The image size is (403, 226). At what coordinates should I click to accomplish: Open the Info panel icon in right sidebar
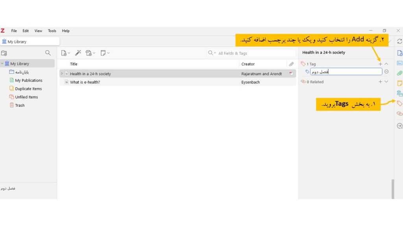click(399, 53)
